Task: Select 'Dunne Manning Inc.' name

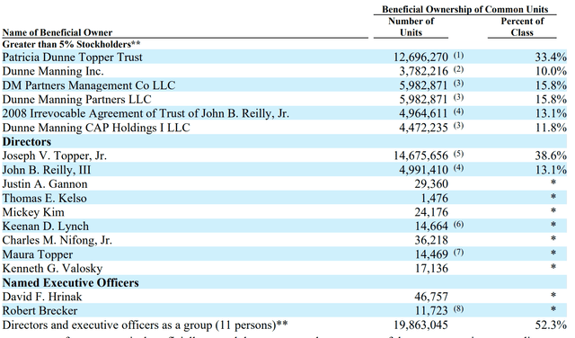Action: [x=53, y=71]
